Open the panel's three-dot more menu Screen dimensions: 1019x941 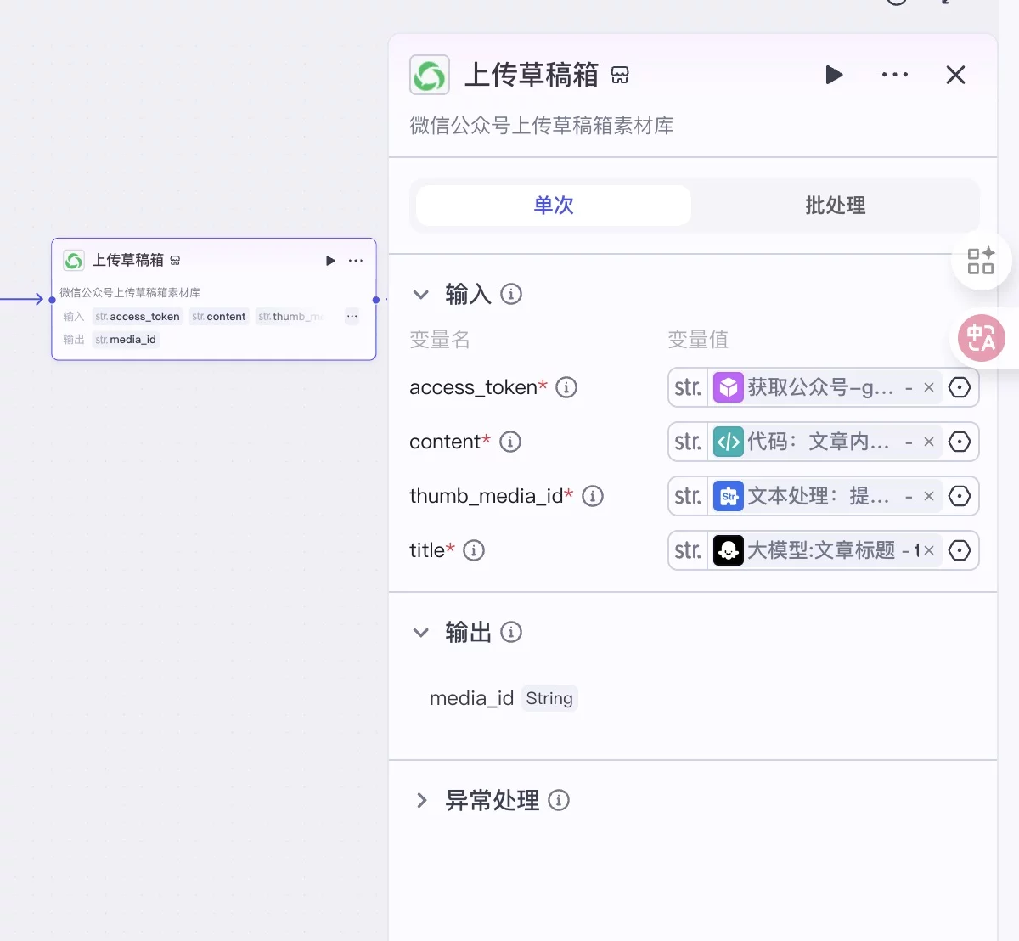coord(894,75)
